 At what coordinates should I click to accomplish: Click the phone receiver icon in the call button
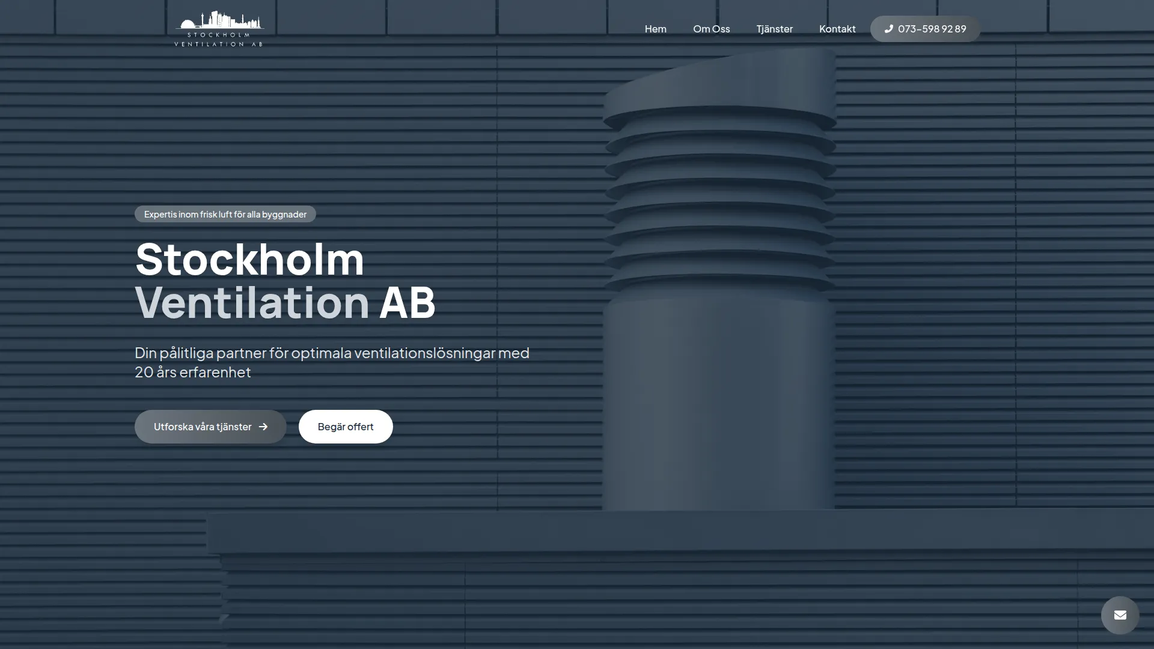(888, 28)
